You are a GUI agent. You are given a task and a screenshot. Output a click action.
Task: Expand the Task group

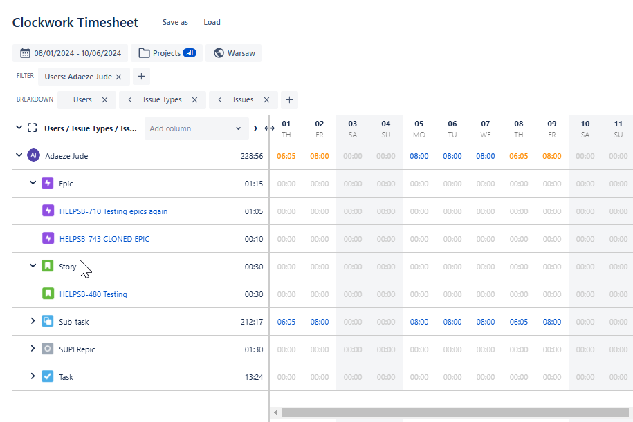pos(33,376)
